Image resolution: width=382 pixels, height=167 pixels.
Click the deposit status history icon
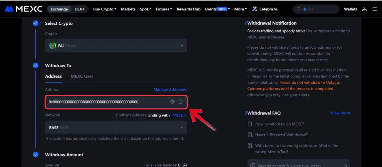[253, 166]
